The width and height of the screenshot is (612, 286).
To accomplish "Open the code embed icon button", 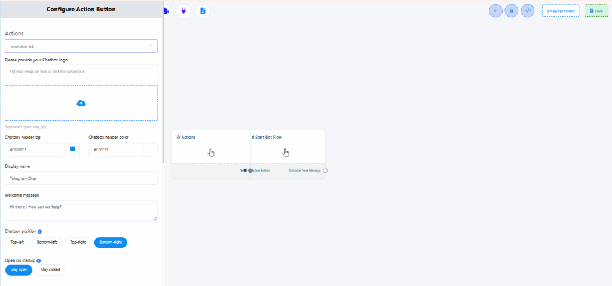I will point(527,11).
